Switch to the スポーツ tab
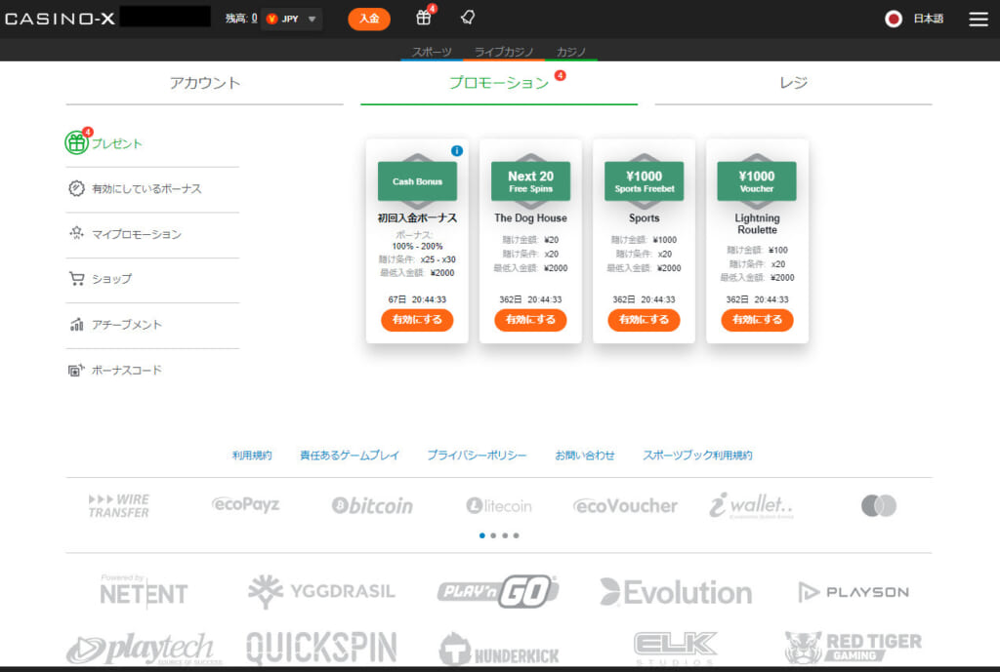 (432, 52)
